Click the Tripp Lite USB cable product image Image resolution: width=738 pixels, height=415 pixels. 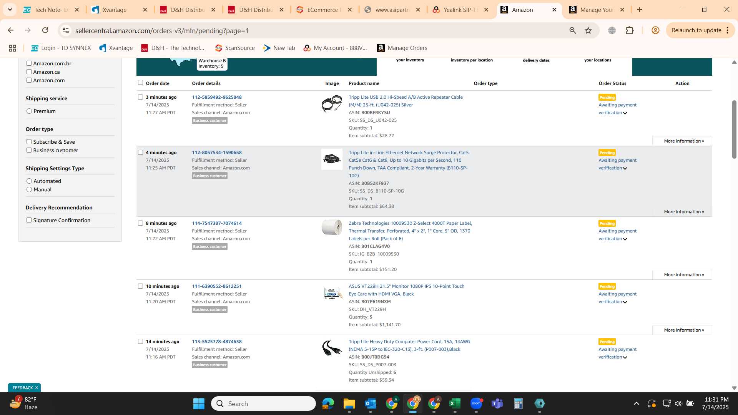332,104
